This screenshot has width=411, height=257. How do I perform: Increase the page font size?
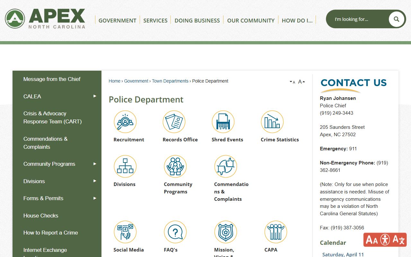pos(301,82)
